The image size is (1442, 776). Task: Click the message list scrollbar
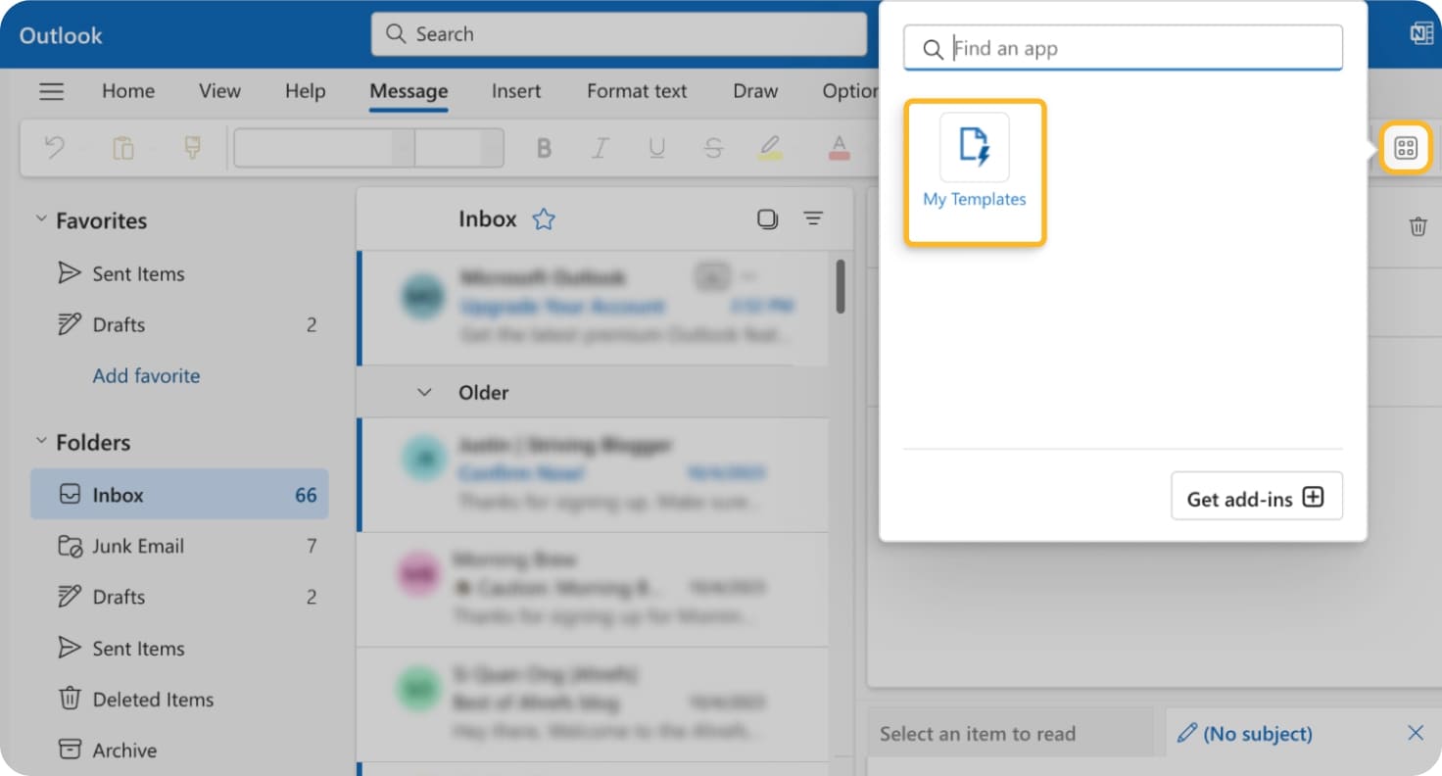coord(840,286)
